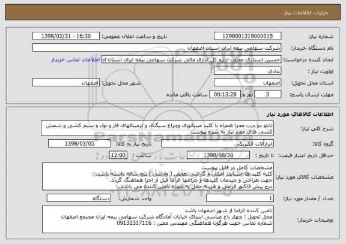Select the unit of measure field دستگاه

tap(79, 198)
